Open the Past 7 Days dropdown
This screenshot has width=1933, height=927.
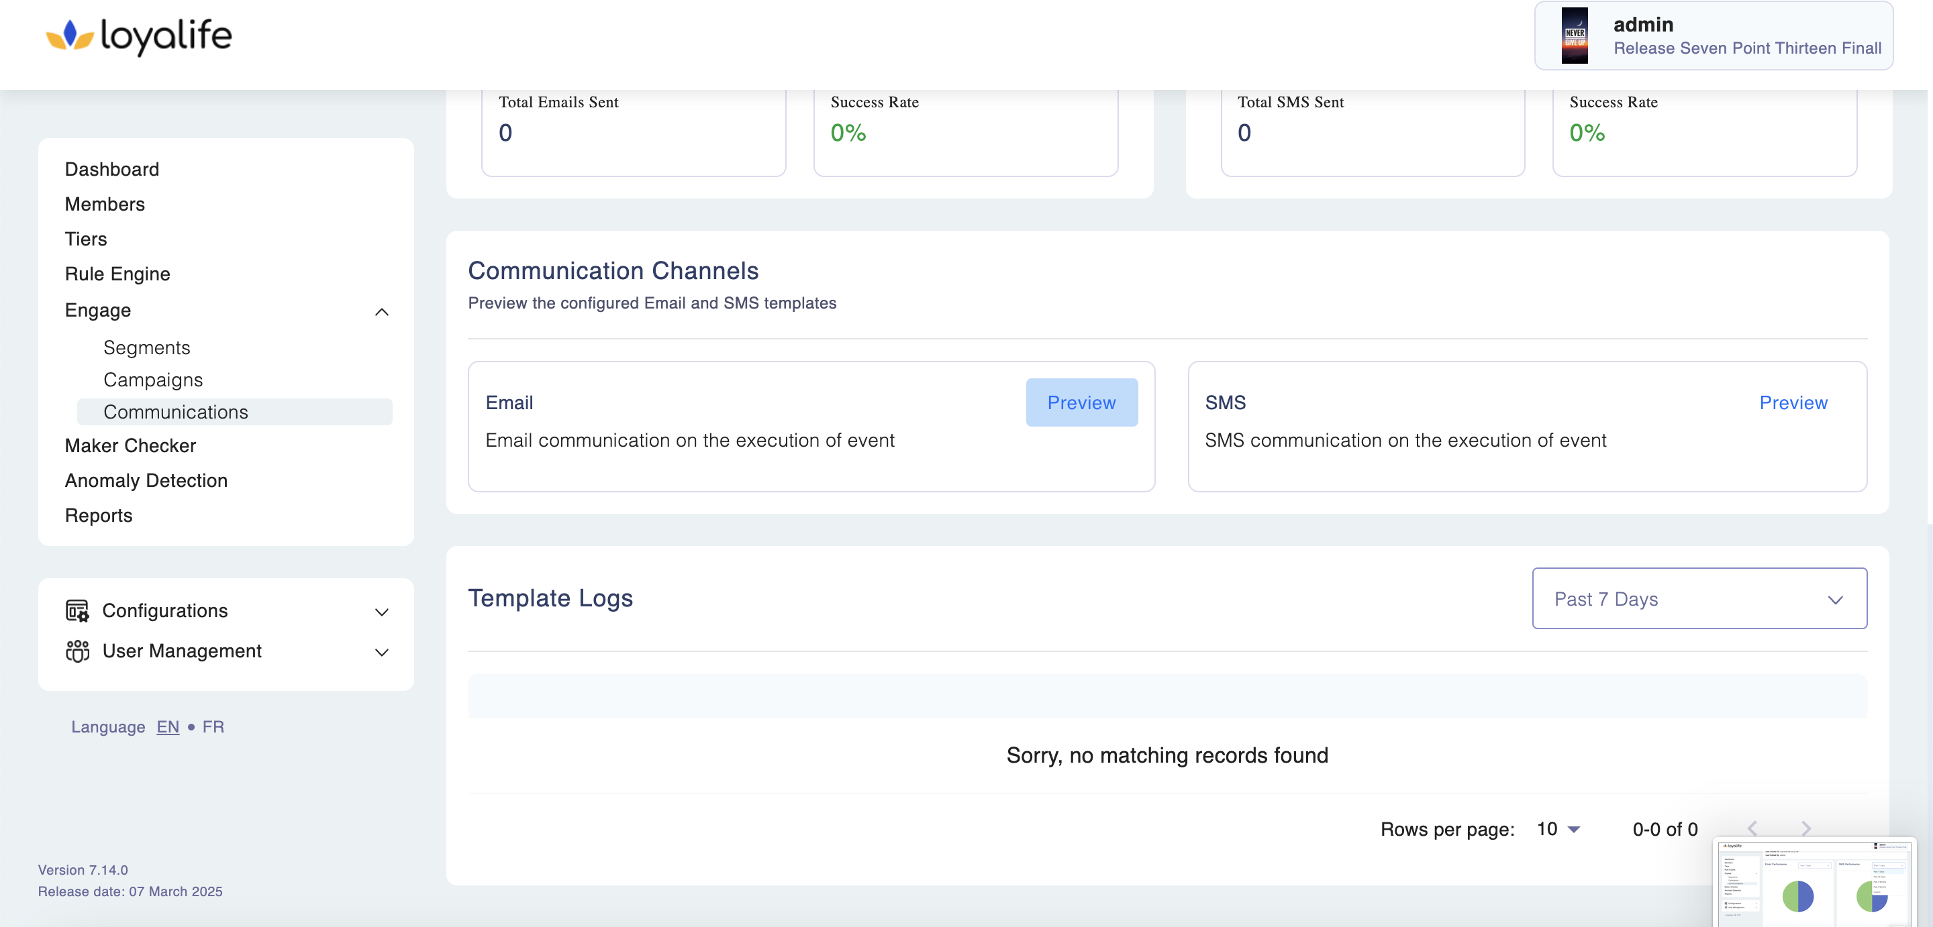point(1699,598)
